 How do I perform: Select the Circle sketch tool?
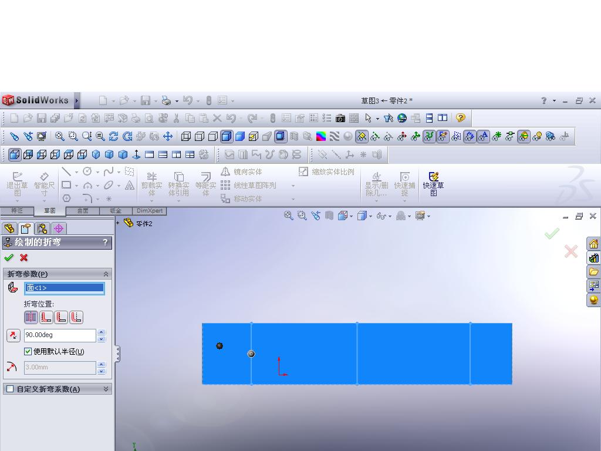click(x=87, y=171)
